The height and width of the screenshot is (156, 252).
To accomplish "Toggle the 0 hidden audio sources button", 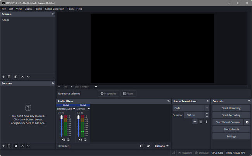I will pyautogui.click(x=64, y=146).
